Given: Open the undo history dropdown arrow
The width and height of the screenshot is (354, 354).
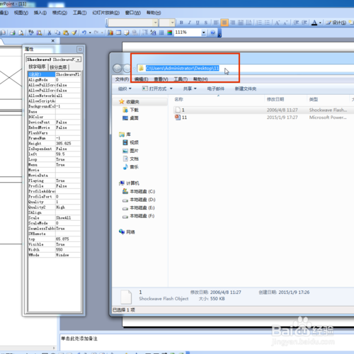Looking at the screenshot, I should (90, 33).
